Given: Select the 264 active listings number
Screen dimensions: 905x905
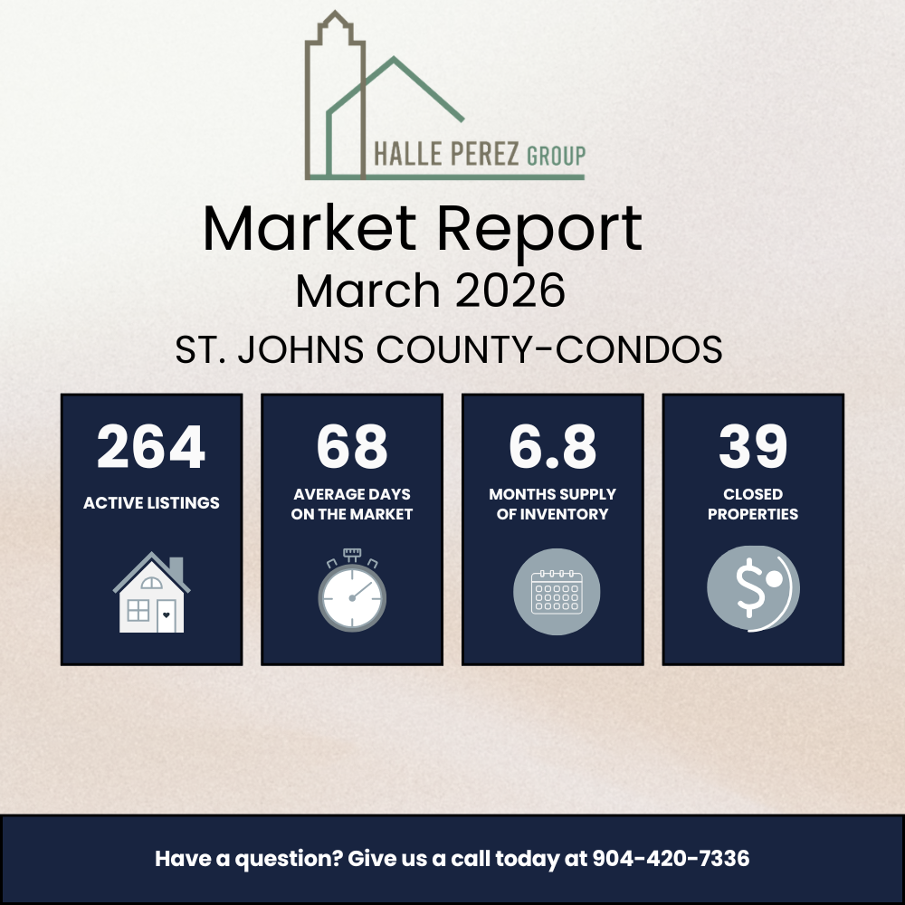Looking at the screenshot, I should (151, 447).
